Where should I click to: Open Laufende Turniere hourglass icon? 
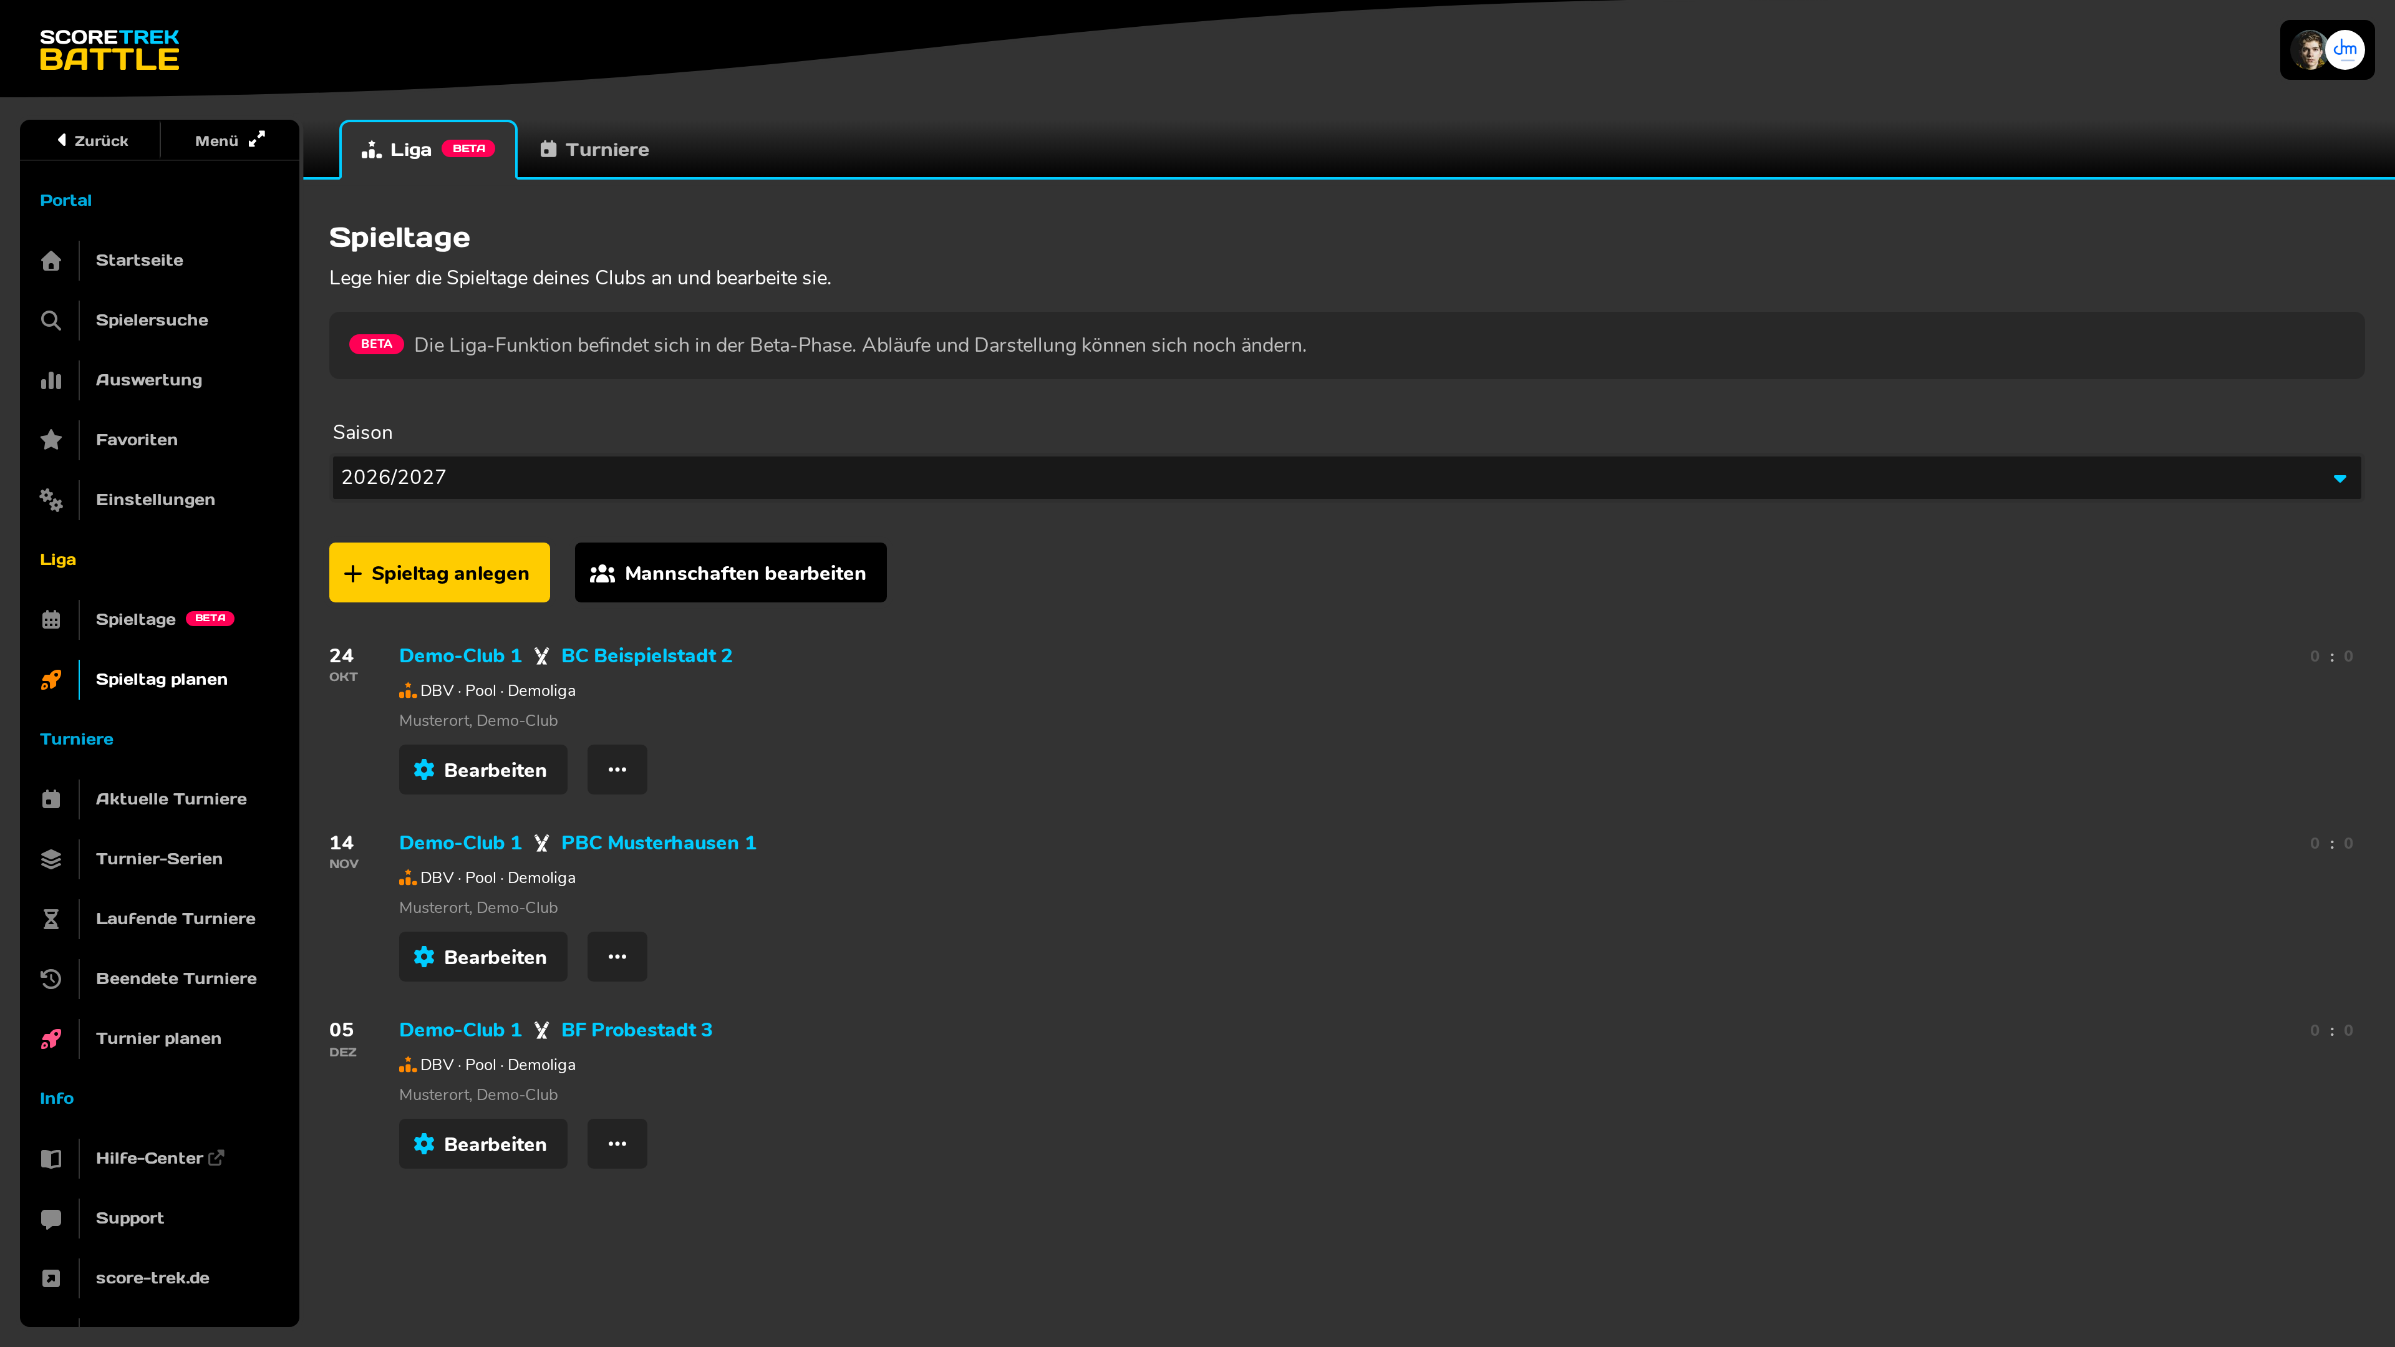pyautogui.click(x=51, y=919)
